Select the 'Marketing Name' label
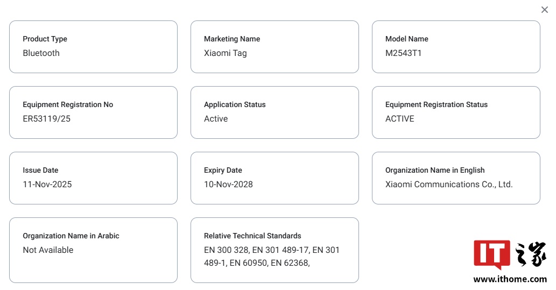Viewport: 556px width, 290px height. click(232, 39)
